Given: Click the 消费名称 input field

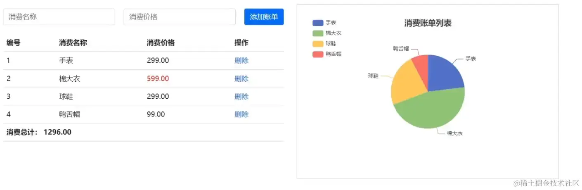Looking at the screenshot, I should tap(59, 17).
